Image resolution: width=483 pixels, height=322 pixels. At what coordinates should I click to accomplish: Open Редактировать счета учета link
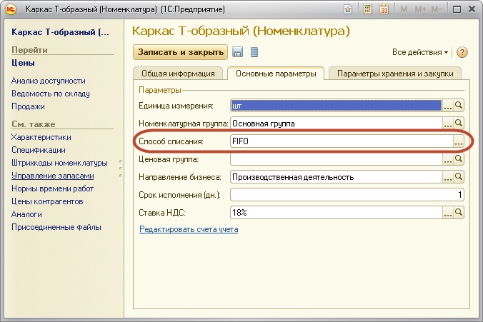[x=189, y=229]
